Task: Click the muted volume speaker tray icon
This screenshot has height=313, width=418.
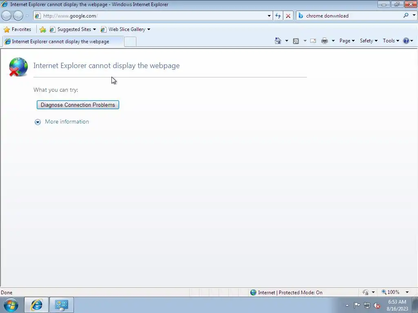Action: point(377,306)
